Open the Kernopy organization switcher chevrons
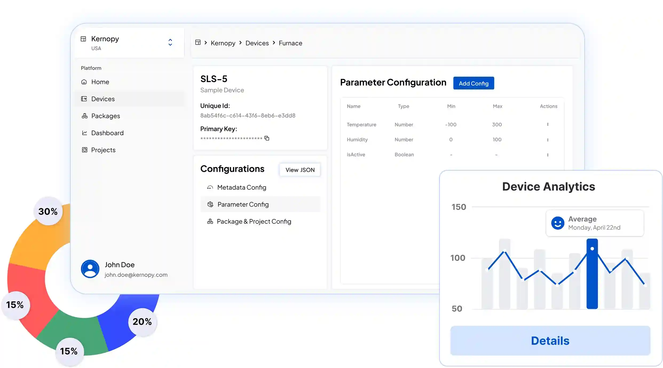 [x=170, y=42]
